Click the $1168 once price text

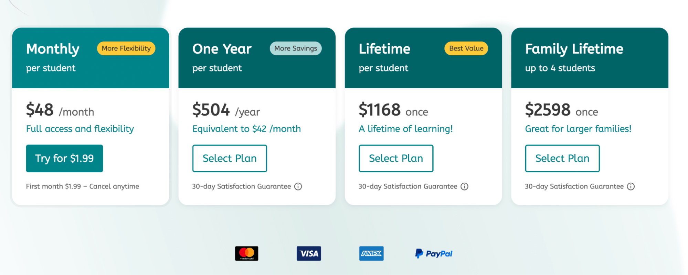[x=393, y=110]
